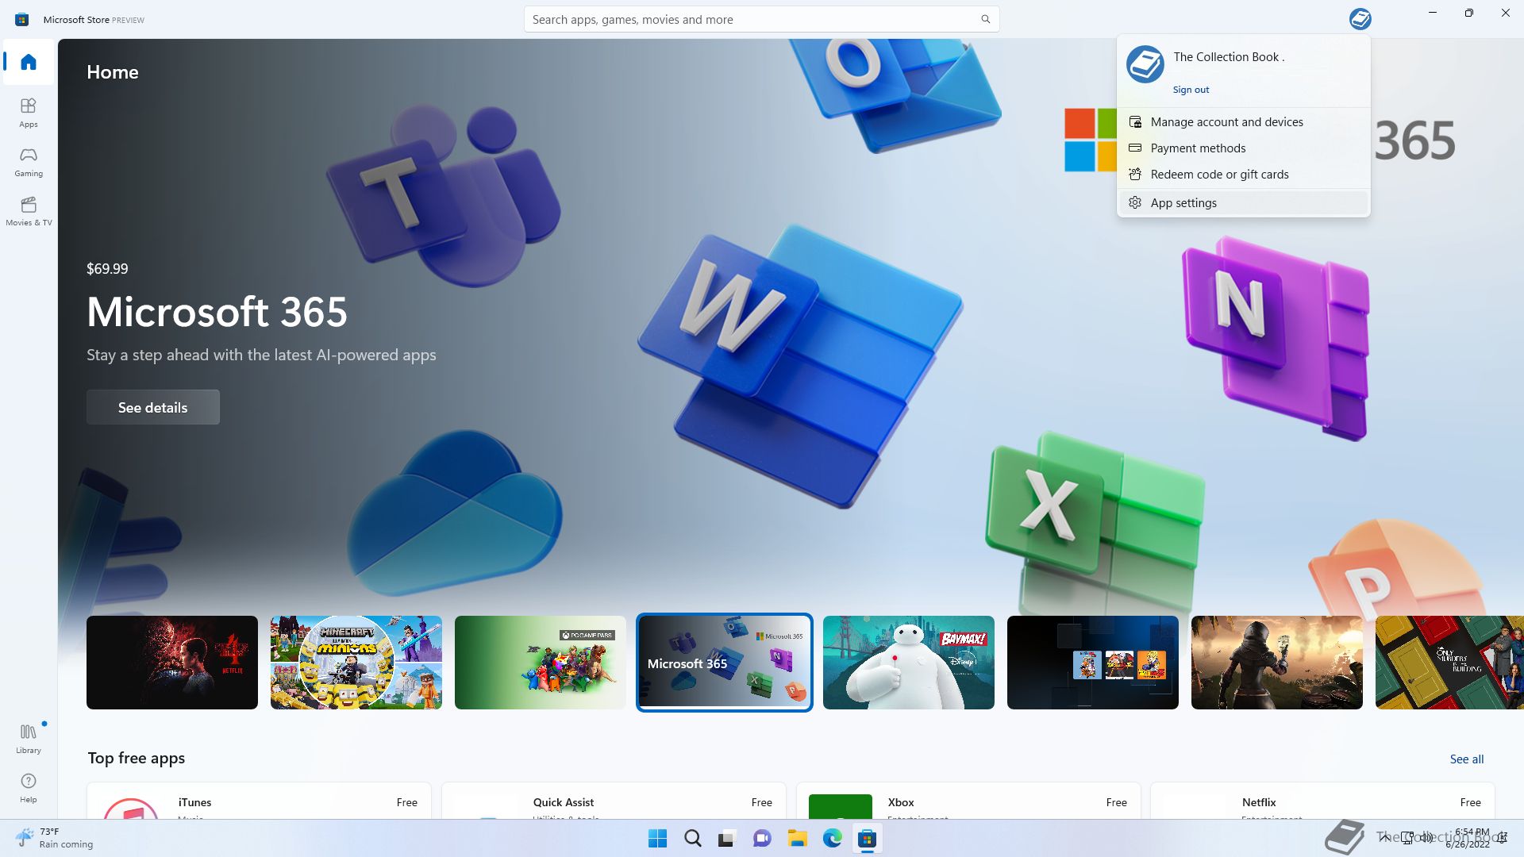1524x857 pixels.
Task: Open the iTunes app card
Action: [x=259, y=801]
